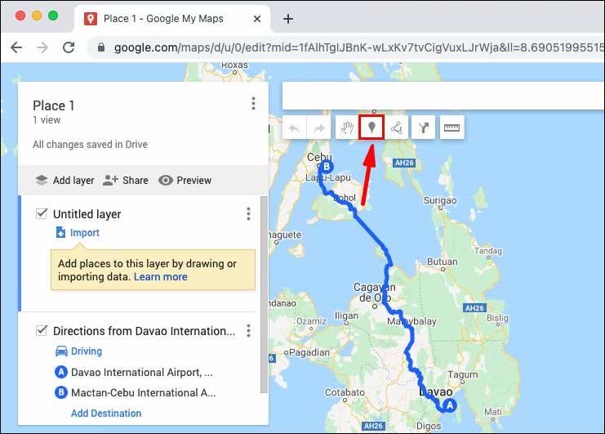Click the Cotabato label on map
Screen dimensions: 605x434
[x=345, y=392]
